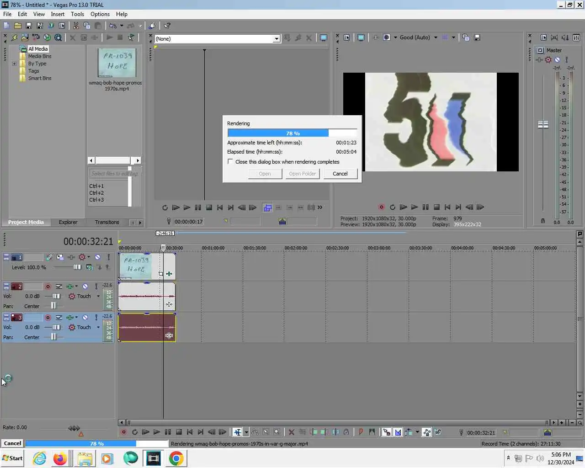Image resolution: width=585 pixels, height=468 pixels.
Task: Click the Lock Event padlock icon
Action: 346,432
